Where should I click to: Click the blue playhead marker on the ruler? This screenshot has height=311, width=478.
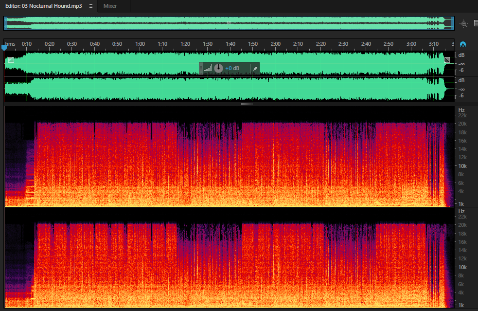coord(4,47)
